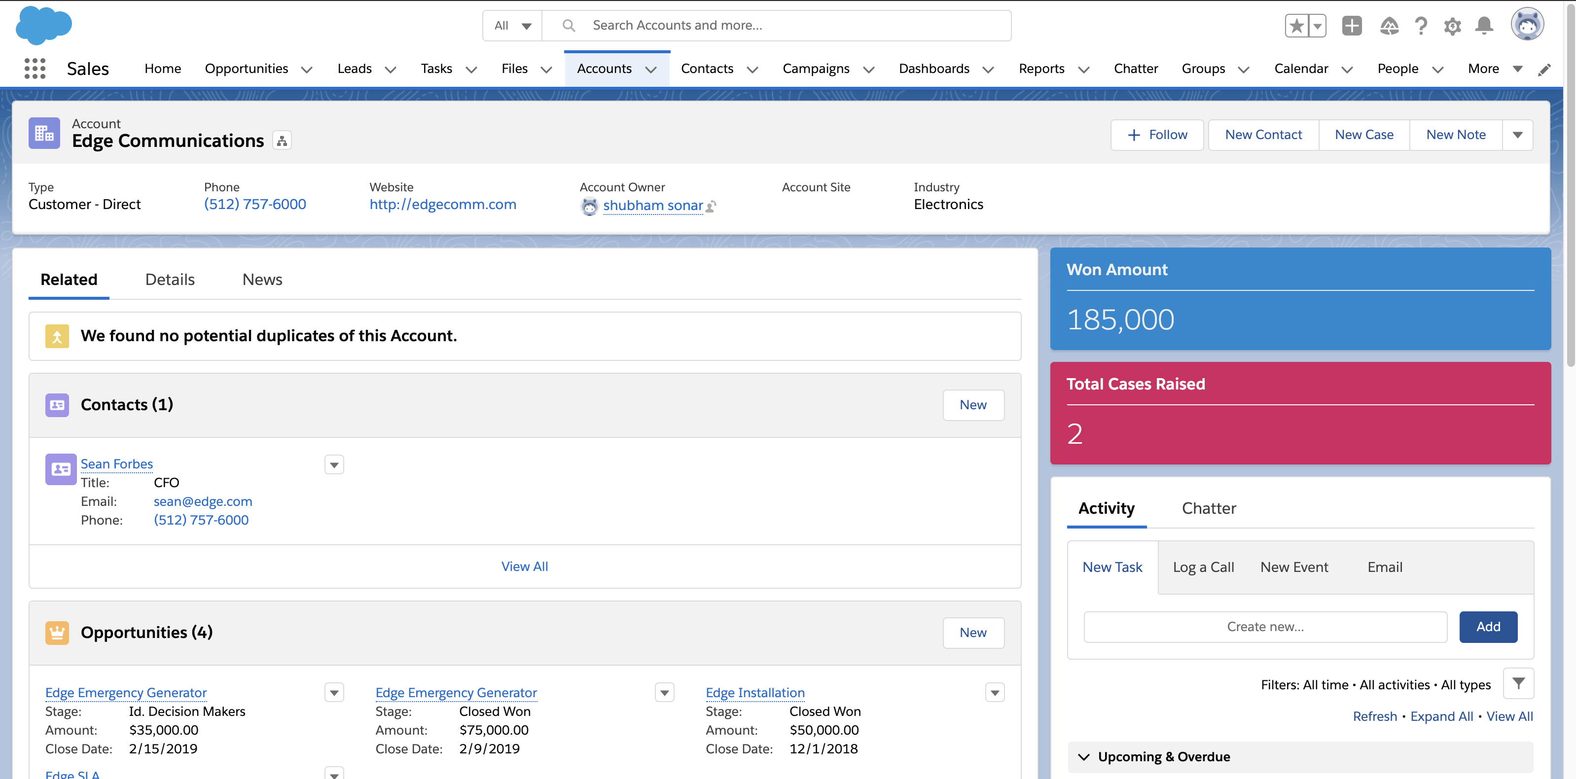Click the Favorites star icon

1296,26
